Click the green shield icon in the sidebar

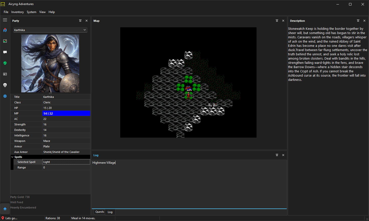click(5, 63)
